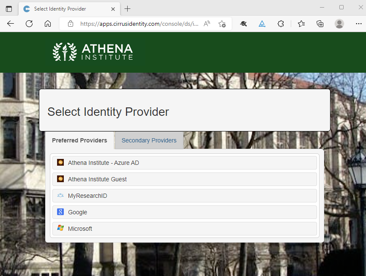Click the MyResearchID provider icon
366x276 pixels.
[x=60, y=195]
